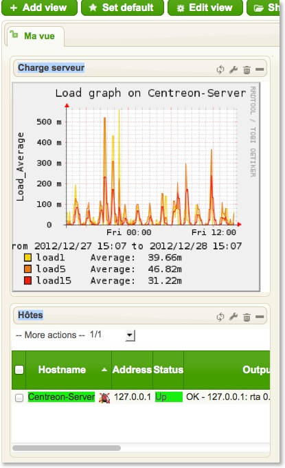Screen dimensions: 285x468
Task: Click the horizontal scrollbar in Hôtes widget
Action: coord(67,448)
